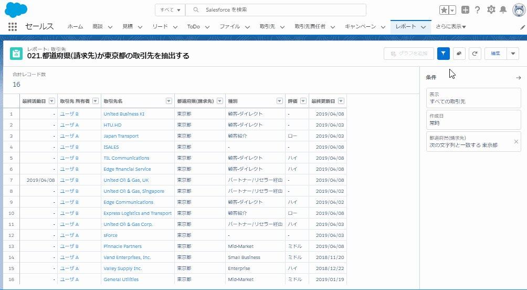Screen dimensions: 527x290
Task: Go to the ホーム tab
Action: 75,27
